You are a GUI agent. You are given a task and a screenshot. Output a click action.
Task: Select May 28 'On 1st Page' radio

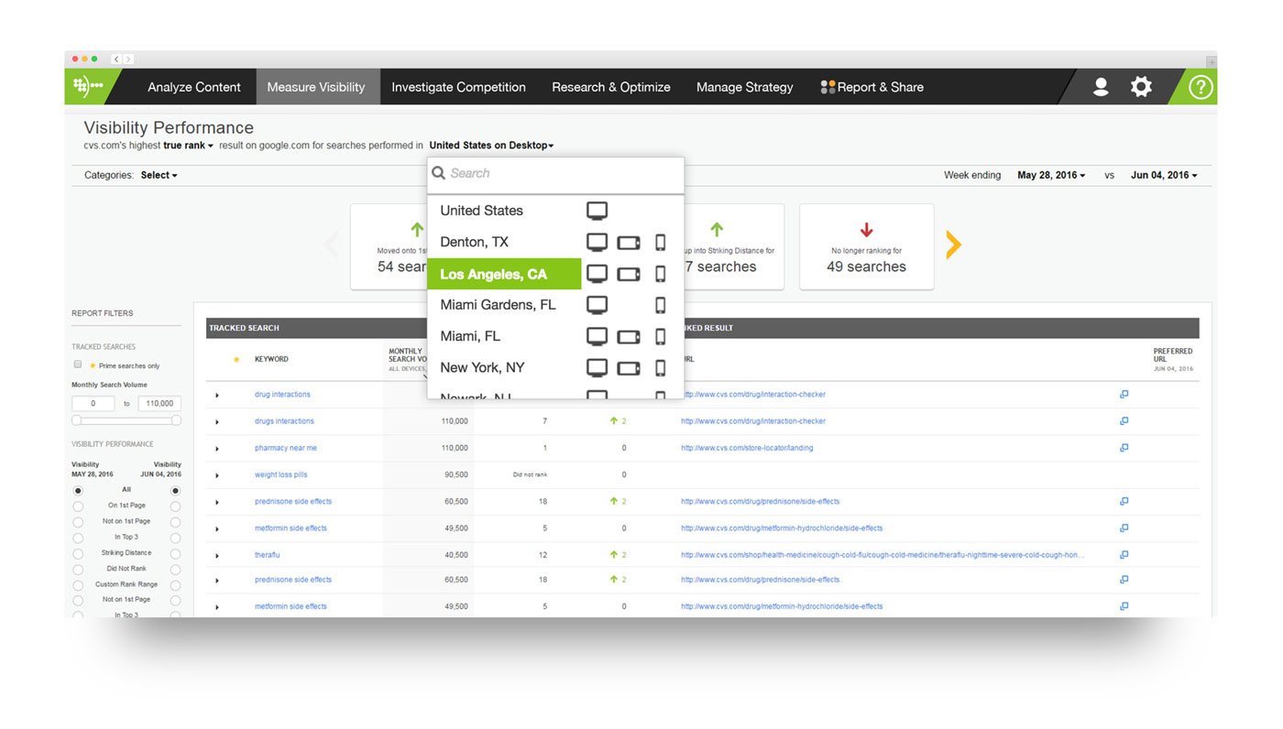[78, 506]
